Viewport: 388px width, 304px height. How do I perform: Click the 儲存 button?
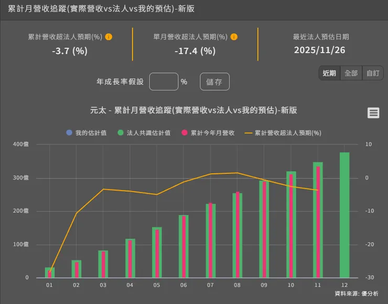point(214,81)
